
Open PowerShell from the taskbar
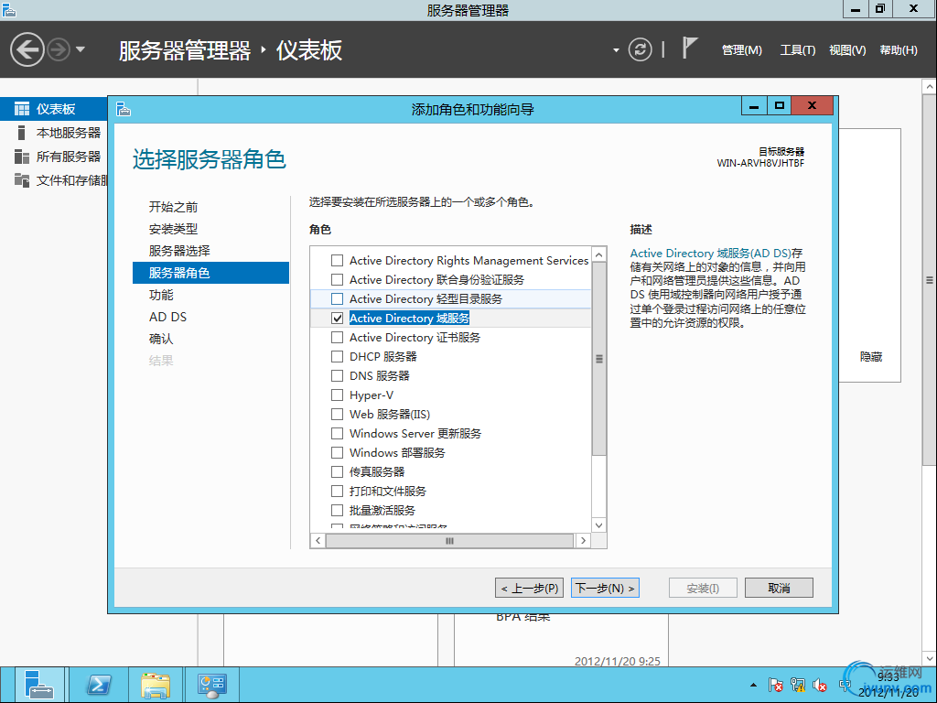click(x=99, y=685)
